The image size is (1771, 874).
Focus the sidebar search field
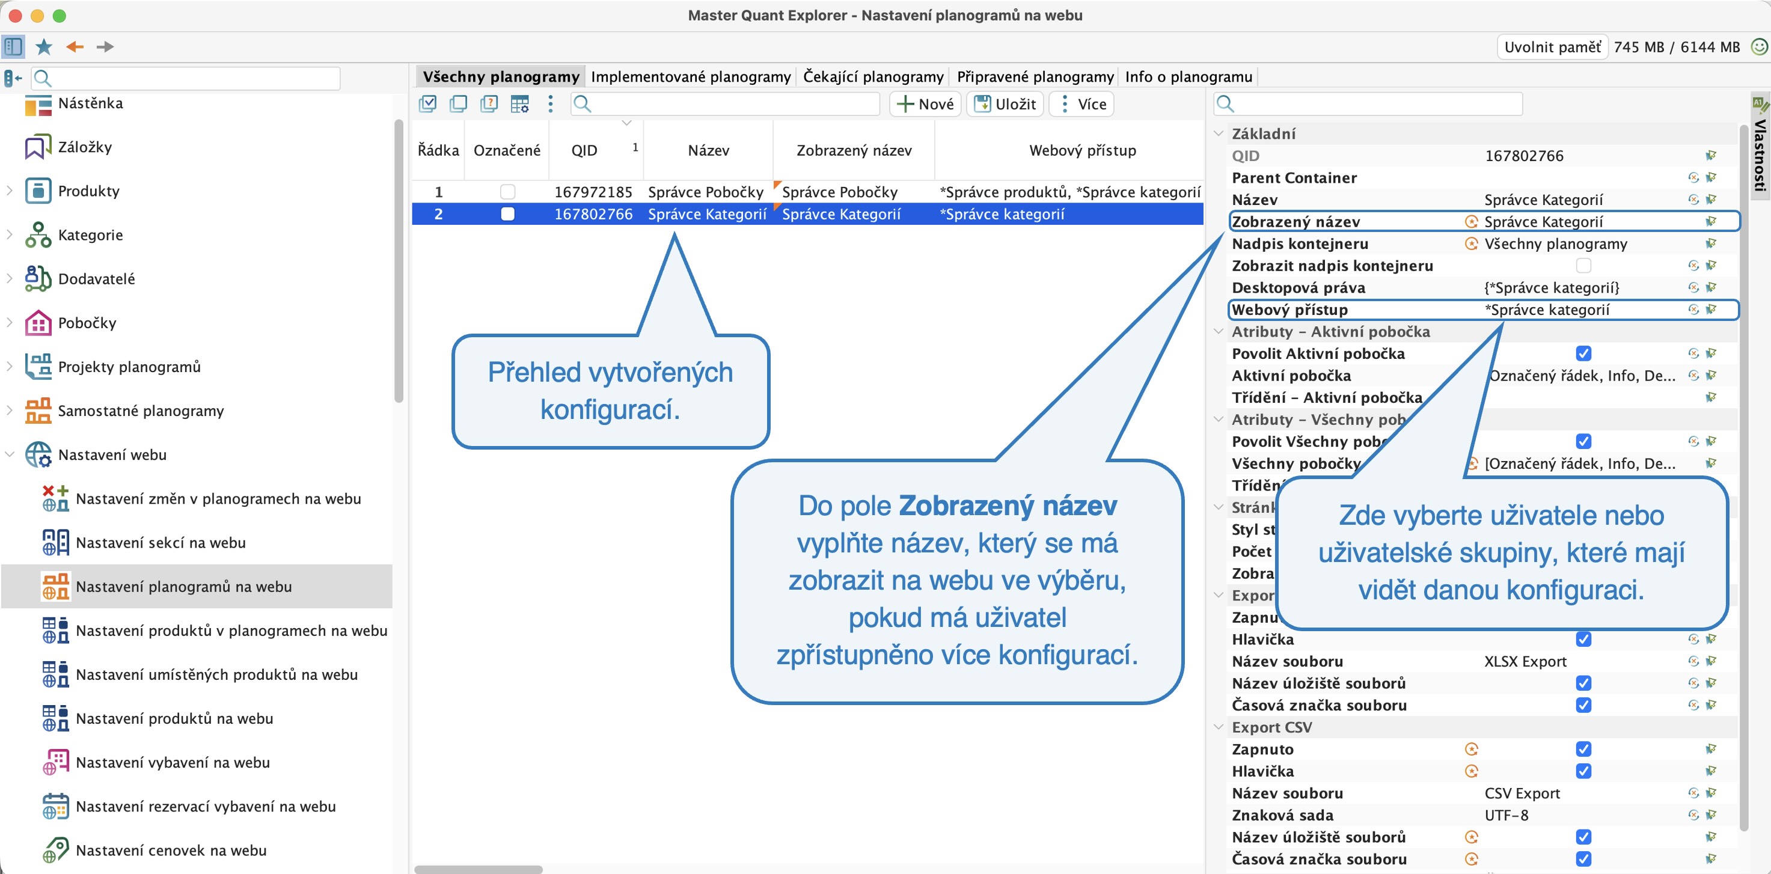186,78
